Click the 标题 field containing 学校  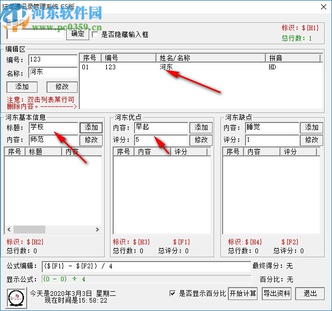click(53, 128)
